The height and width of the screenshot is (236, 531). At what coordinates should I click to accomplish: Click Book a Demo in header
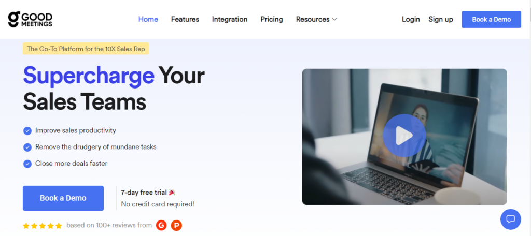[x=492, y=19]
